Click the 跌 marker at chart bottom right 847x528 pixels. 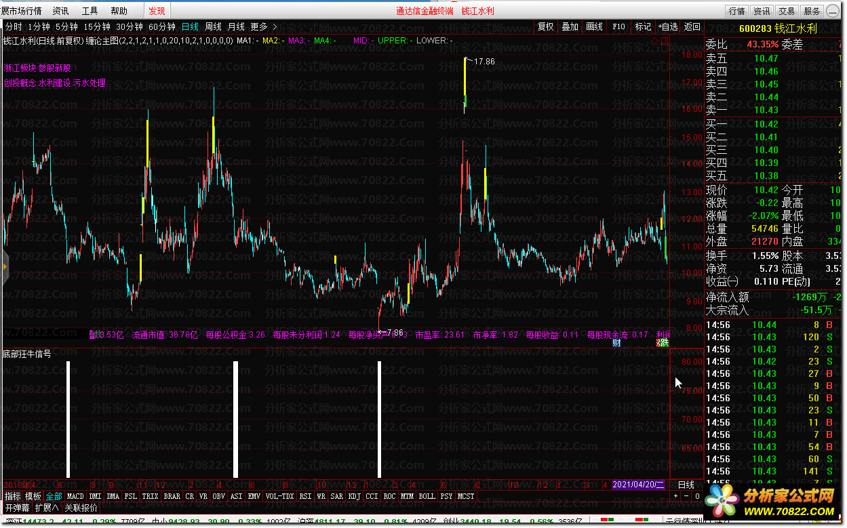(664, 342)
